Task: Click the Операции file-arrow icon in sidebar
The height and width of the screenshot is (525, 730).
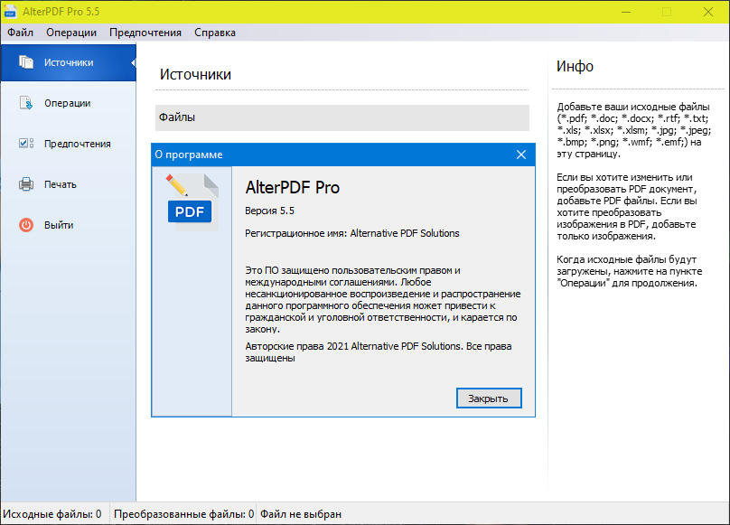Action: pyautogui.click(x=26, y=103)
